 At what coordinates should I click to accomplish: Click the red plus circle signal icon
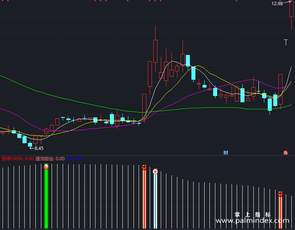[155, 172]
